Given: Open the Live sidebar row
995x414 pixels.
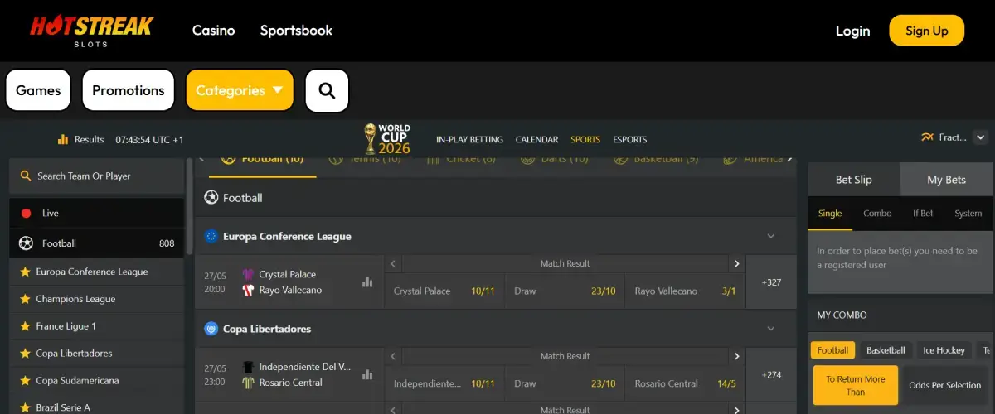Looking at the screenshot, I should point(97,213).
